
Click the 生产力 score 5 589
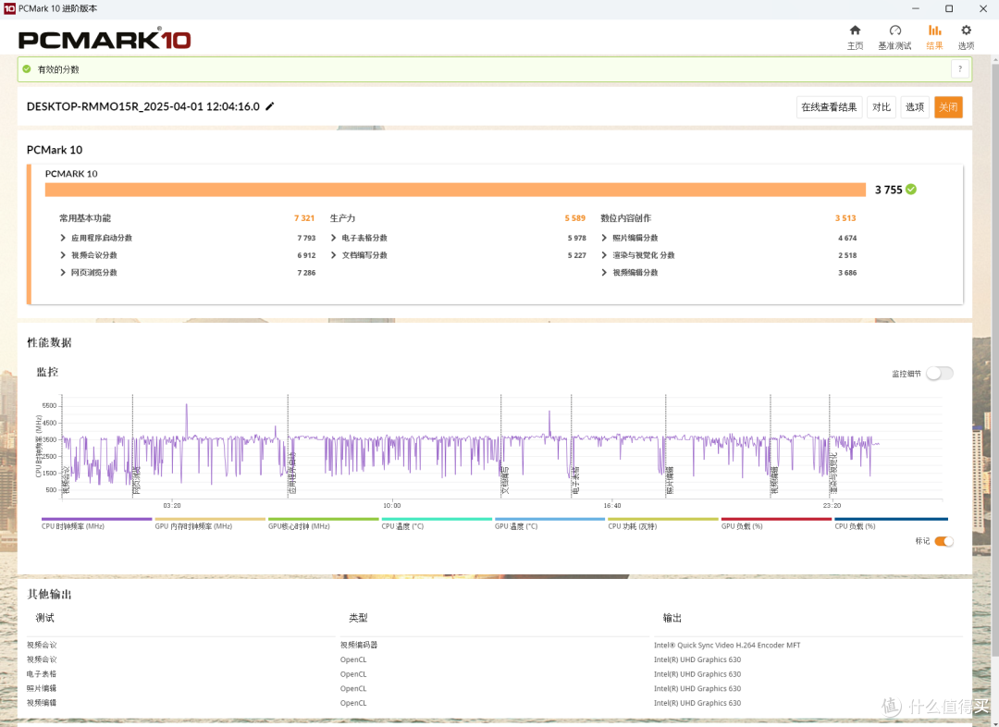click(x=574, y=218)
